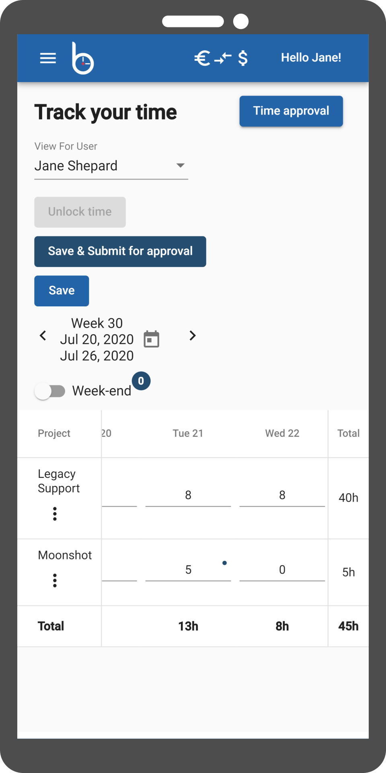The width and height of the screenshot is (386, 773).
Task: Open the euro-dollar currency converter
Action: pos(221,58)
